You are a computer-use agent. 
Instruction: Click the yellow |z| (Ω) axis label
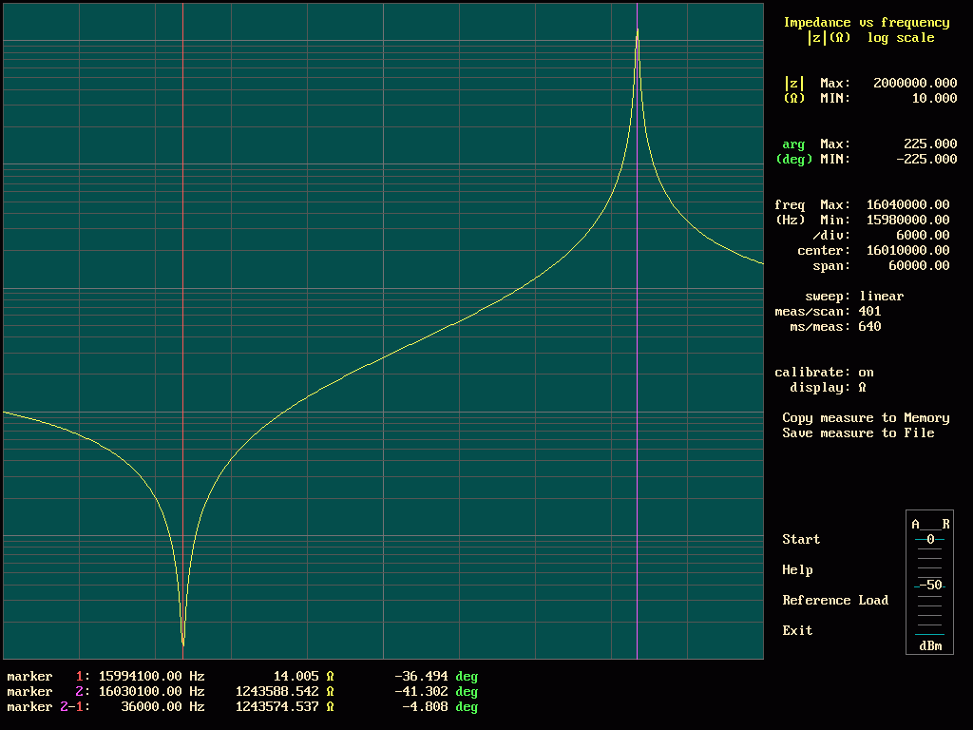[794, 90]
